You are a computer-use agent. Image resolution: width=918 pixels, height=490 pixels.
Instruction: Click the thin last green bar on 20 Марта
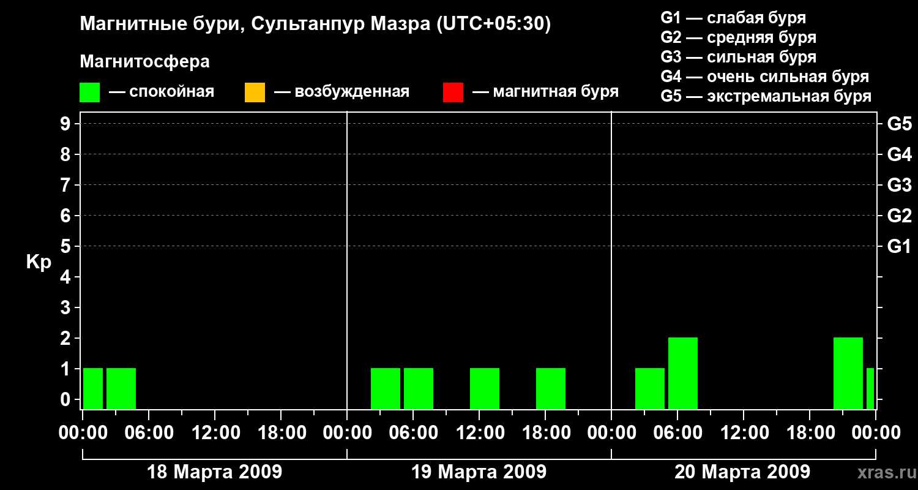(870, 388)
